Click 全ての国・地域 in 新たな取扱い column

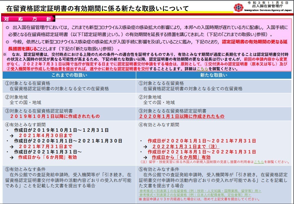(x=159, y=102)
